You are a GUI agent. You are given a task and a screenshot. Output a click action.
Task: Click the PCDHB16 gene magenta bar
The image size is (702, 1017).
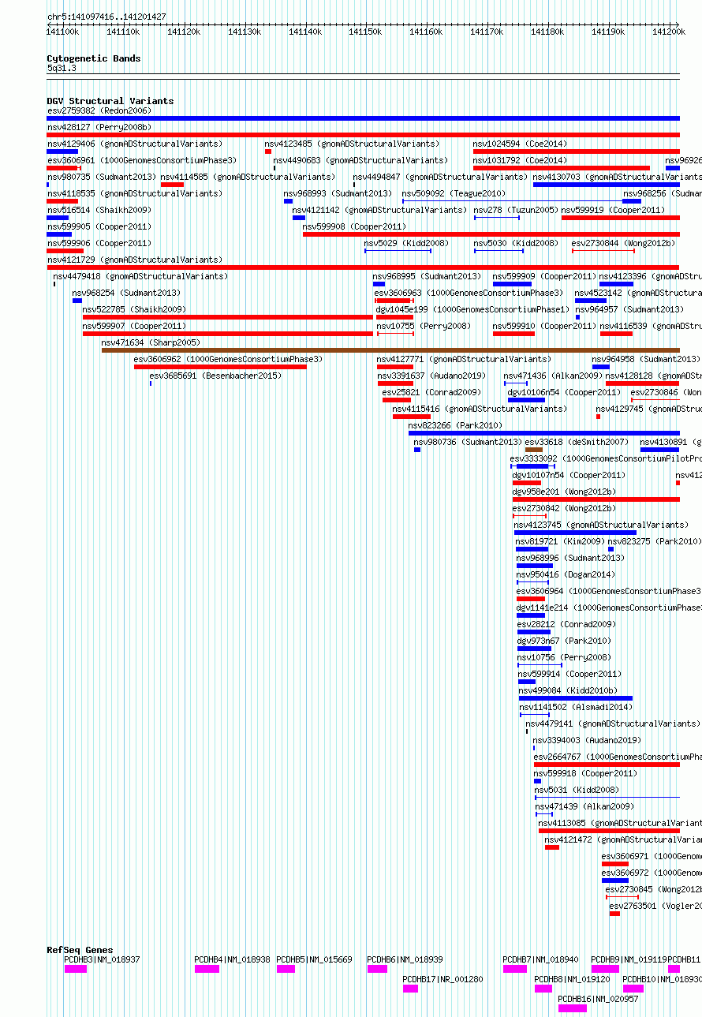[x=573, y=1008]
